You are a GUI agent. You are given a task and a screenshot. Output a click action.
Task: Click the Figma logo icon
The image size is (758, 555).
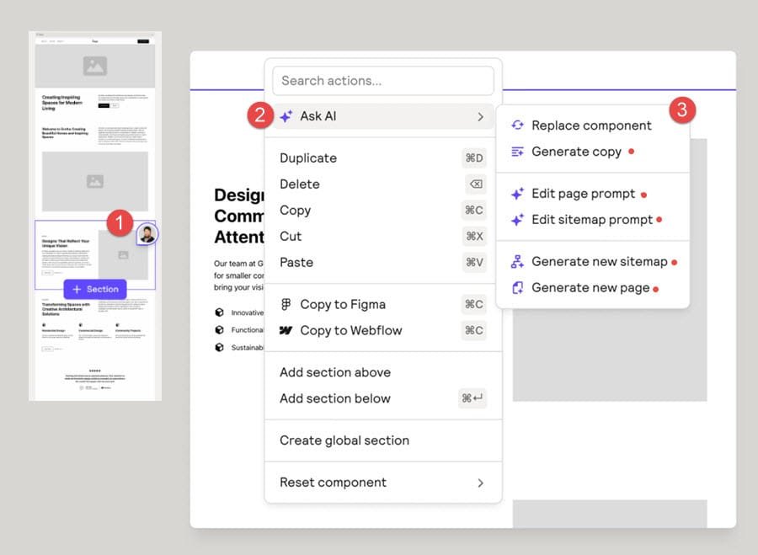pyautogui.click(x=286, y=304)
